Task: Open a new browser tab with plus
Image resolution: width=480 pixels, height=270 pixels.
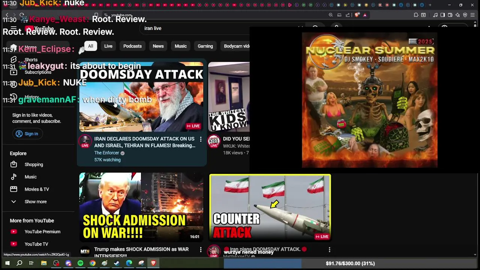Action: (x=430, y=5)
